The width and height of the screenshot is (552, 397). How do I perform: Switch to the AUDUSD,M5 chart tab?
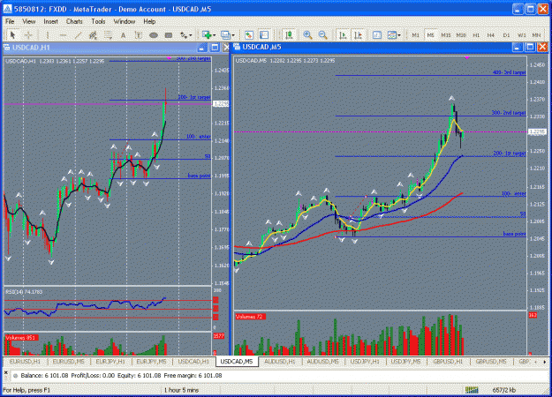[x=322, y=361]
